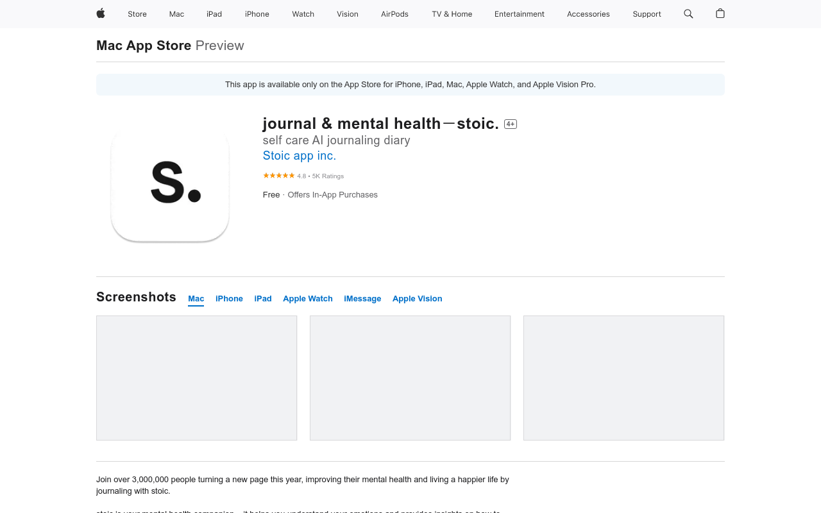The width and height of the screenshot is (821, 513).
Task: Click the Mac App Store heading link
Action: [x=144, y=46]
